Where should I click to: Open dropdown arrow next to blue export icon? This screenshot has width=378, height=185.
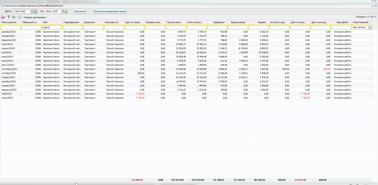[16, 17]
